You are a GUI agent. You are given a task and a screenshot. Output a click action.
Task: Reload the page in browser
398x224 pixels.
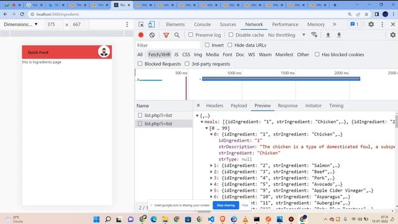tap(22, 14)
